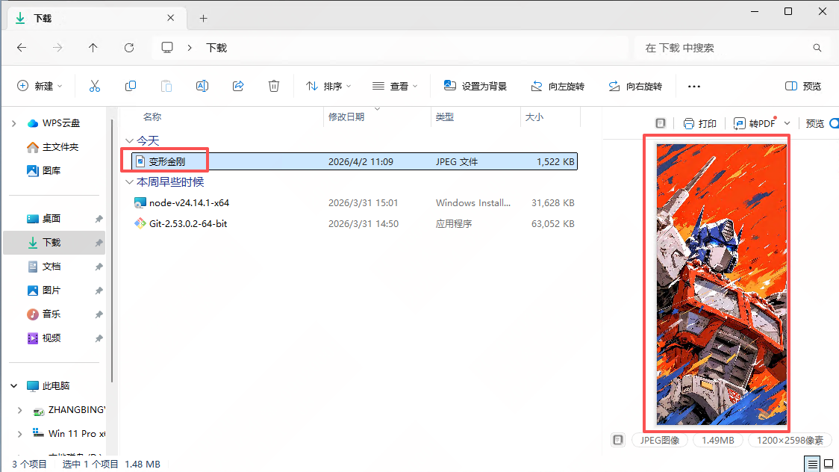Expand the Win 11 Pro drive node

point(20,434)
